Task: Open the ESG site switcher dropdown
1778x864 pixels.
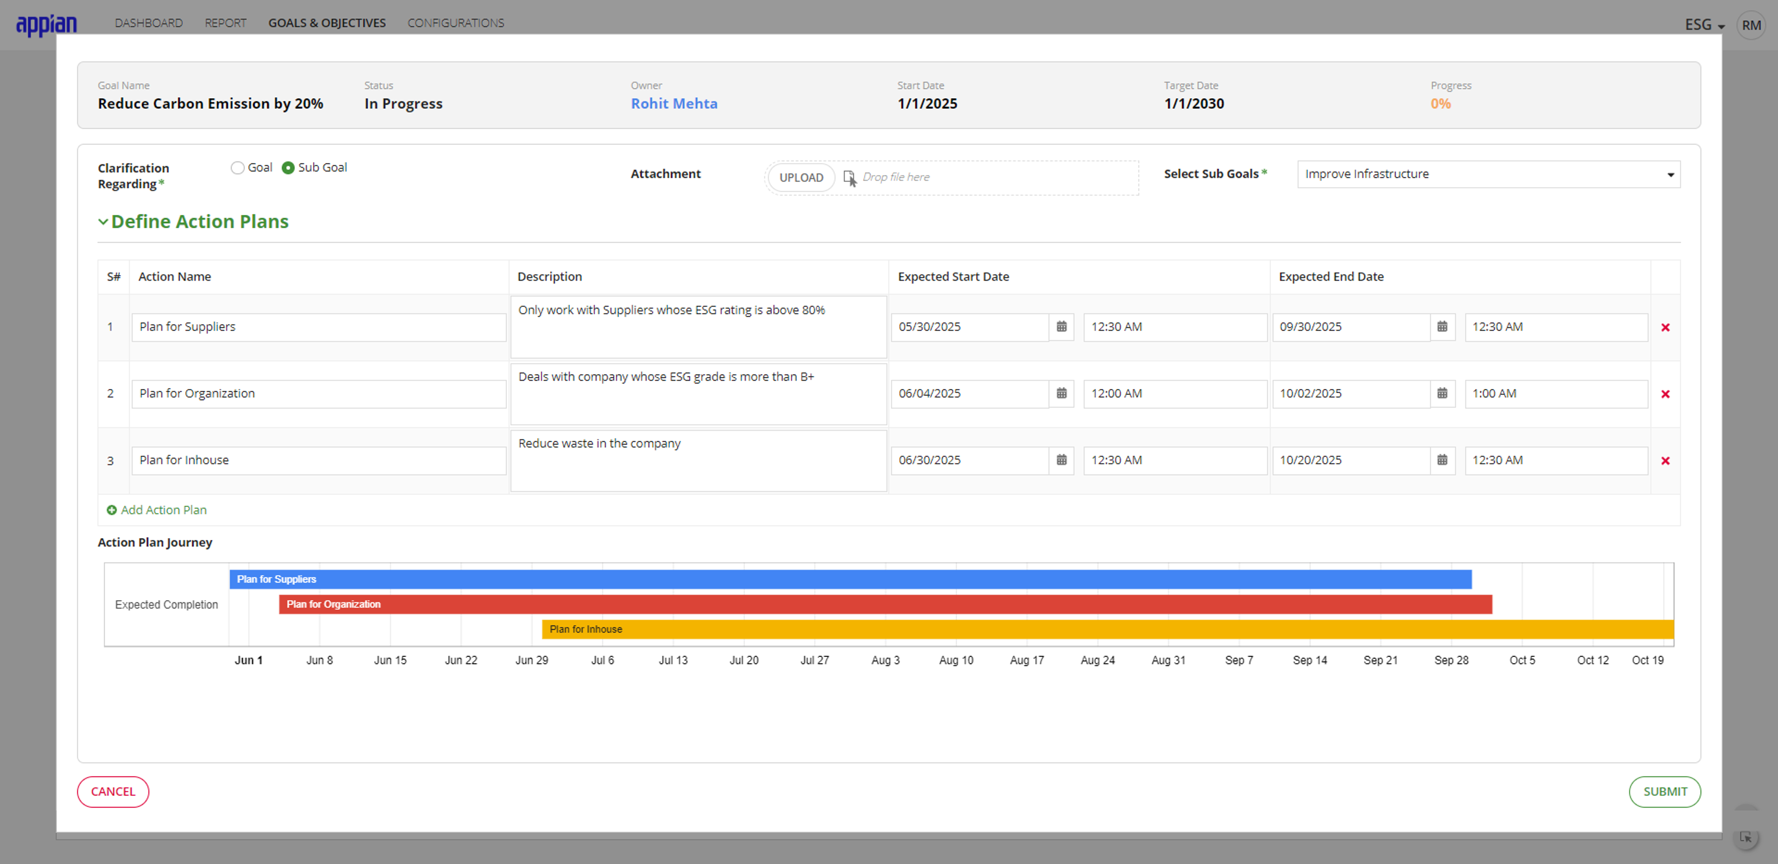Action: click(1704, 25)
